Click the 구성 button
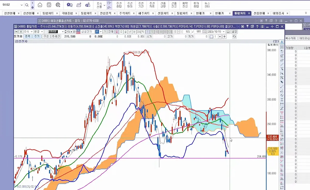 46,37
